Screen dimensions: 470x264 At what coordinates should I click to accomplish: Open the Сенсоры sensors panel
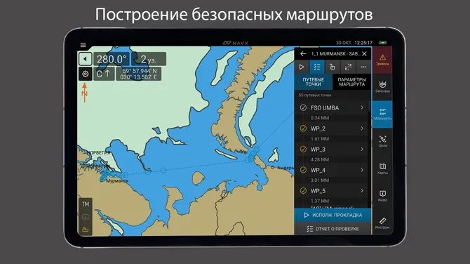(382, 86)
